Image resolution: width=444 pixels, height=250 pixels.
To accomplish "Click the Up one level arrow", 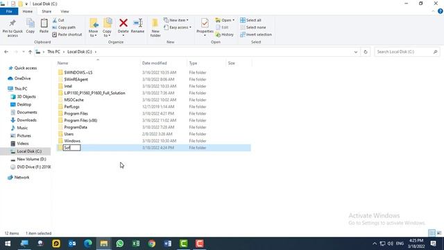I will click(30, 52).
